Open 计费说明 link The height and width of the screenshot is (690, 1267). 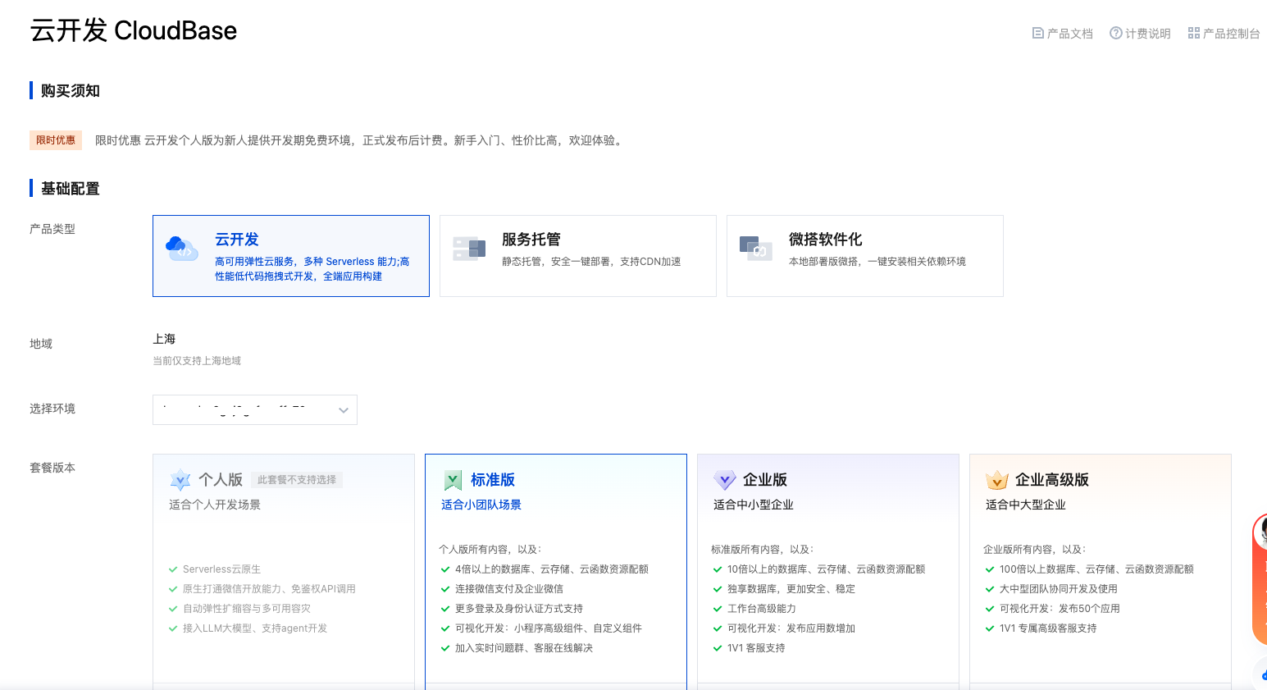tap(1140, 34)
